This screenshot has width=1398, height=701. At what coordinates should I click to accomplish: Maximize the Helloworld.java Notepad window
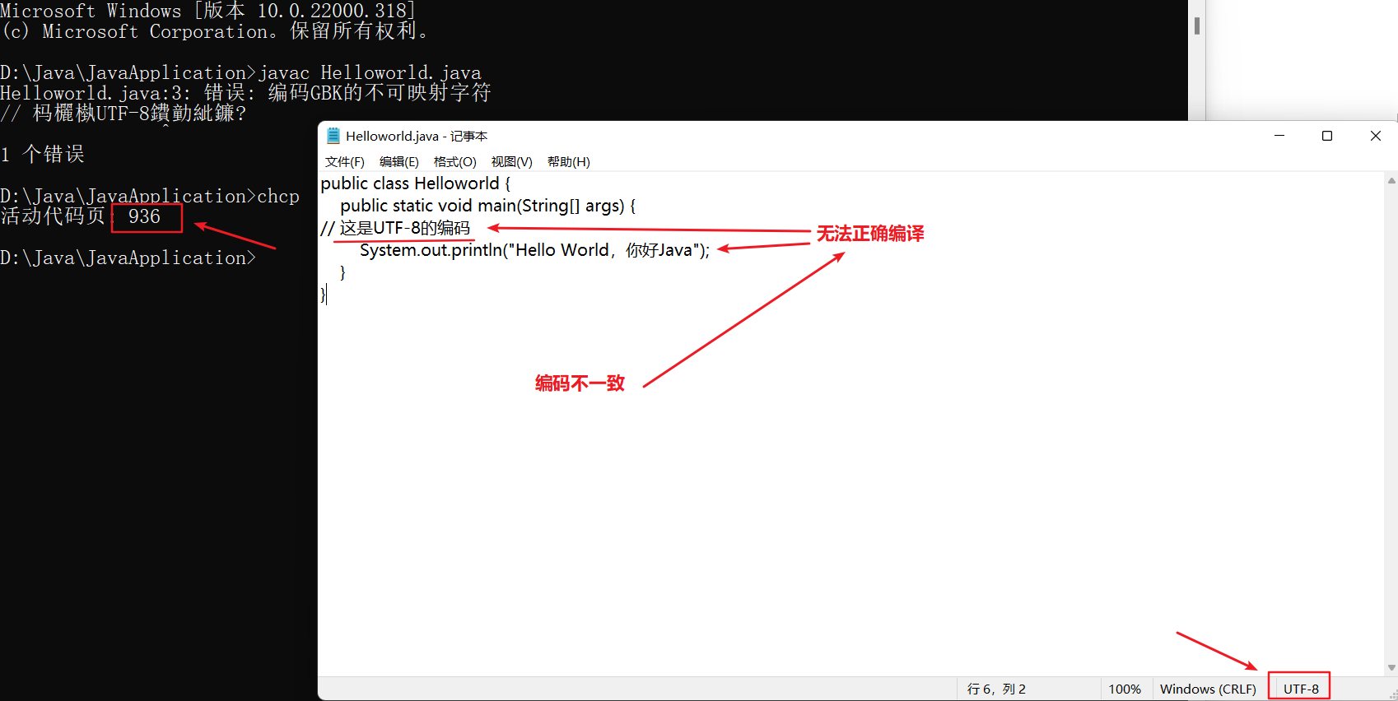pyautogui.click(x=1327, y=136)
